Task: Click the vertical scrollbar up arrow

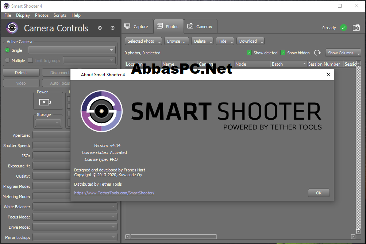Action: coord(358,63)
